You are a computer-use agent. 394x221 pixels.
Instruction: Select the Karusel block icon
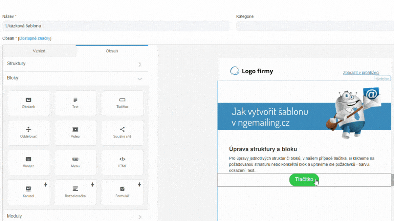pos(29,189)
